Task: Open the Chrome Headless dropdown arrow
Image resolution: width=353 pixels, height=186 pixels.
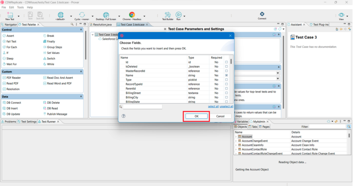Action: 144,16
